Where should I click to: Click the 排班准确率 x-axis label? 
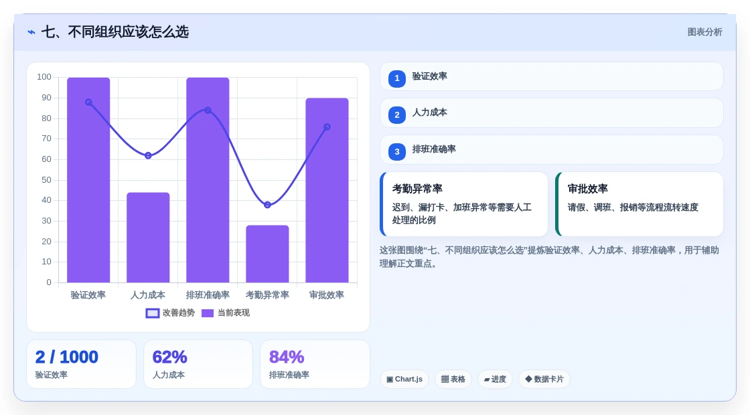click(208, 295)
